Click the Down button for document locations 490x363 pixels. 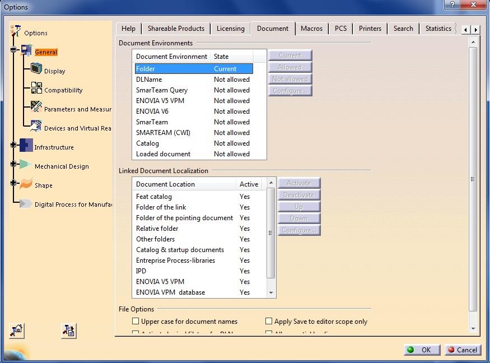pyautogui.click(x=299, y=218)
